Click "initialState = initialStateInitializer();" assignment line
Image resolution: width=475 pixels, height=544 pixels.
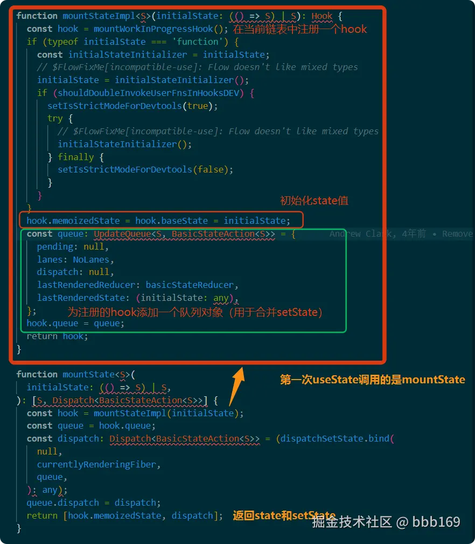[x=143, y=80]
